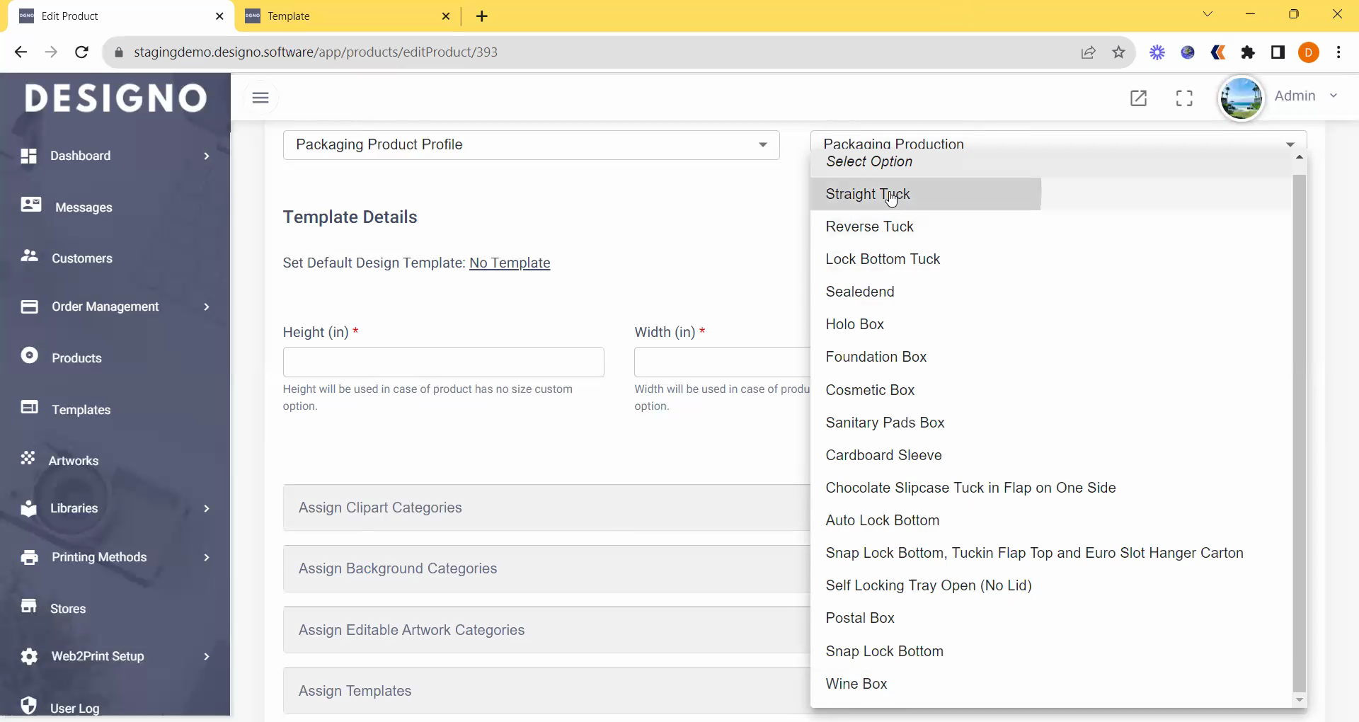Choose the Cosmetic Box option

pos(870,390)
